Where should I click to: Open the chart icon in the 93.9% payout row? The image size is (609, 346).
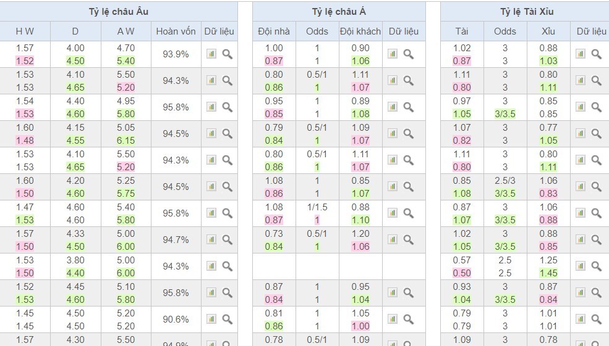[x=211, y=54]
